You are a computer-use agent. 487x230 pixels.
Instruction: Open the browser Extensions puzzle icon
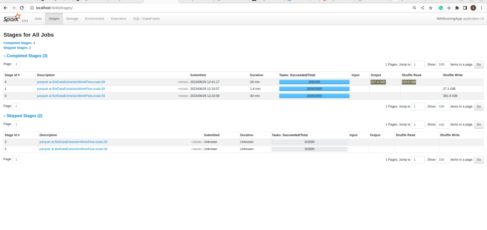[457, 8]
